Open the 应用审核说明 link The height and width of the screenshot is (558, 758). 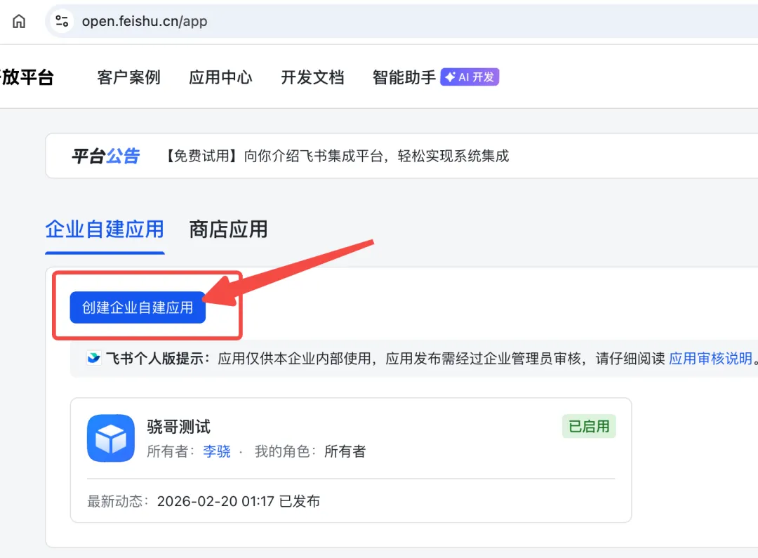710,358
